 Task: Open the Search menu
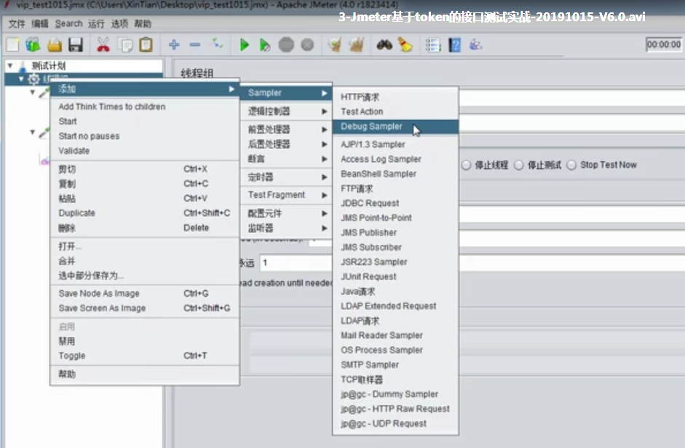(x=68, y=23)
